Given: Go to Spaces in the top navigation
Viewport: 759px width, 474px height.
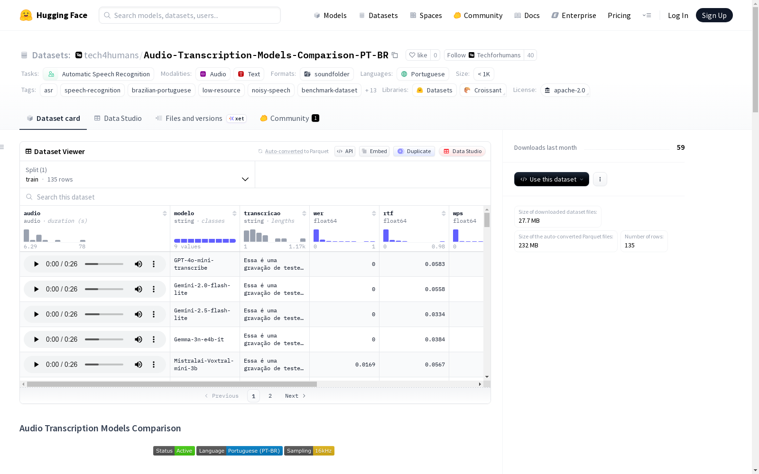Looking at the screenshot, I should (426, 15).
